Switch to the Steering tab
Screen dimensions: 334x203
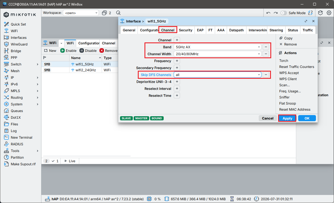[x=276, y=30]
